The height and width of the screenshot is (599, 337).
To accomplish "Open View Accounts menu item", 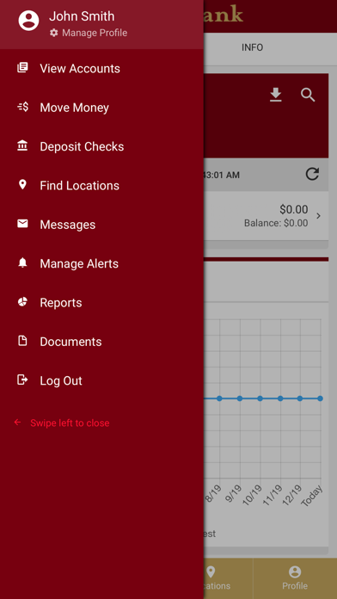I will pyautogui.click(x=101, y=68).
